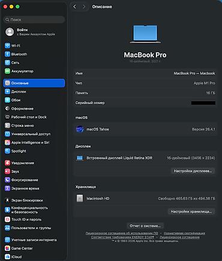Open Лицензионное соглашение об использовании ПО link

pos(122,233)
